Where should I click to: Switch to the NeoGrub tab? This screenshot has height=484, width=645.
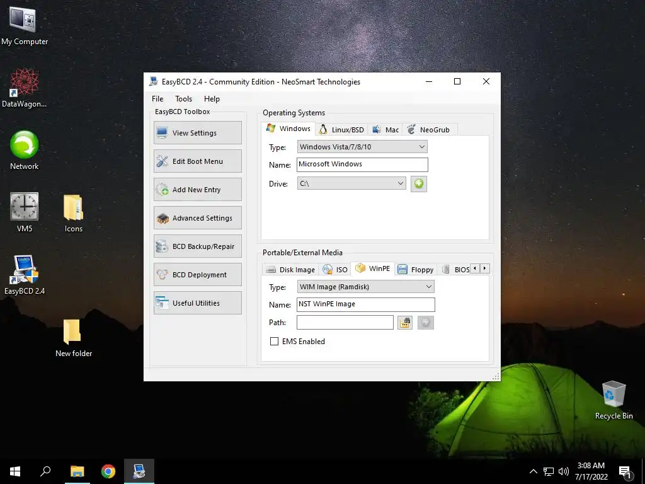pyautogui.click(x=429, y=130)
